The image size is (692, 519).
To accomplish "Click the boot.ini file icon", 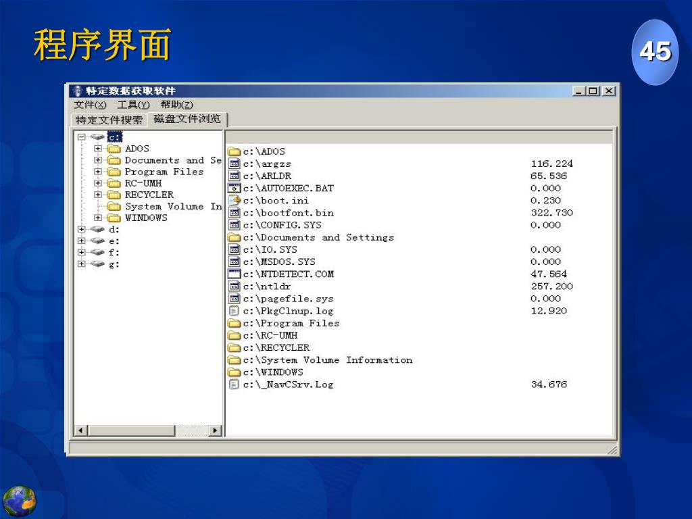I will 234,200.
